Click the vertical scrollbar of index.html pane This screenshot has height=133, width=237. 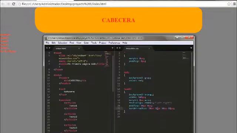[113, 74]
